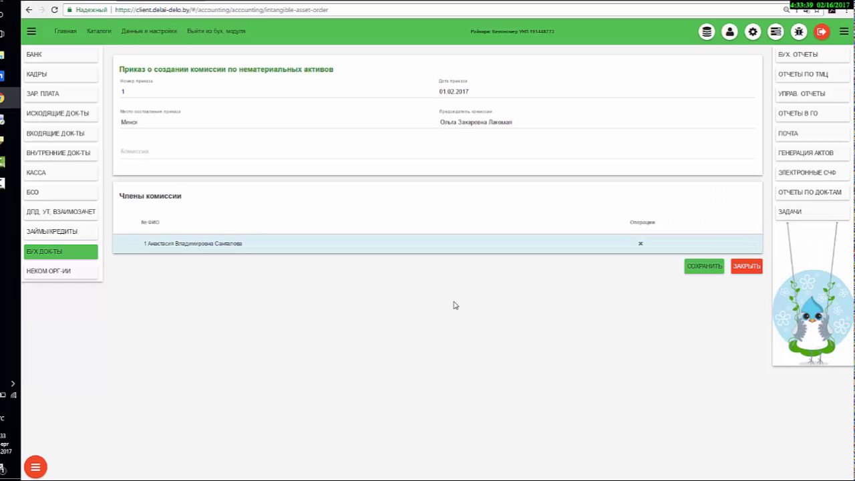Open the user profile icon
The width and height of the screenshot is (855, 481).
729,31
